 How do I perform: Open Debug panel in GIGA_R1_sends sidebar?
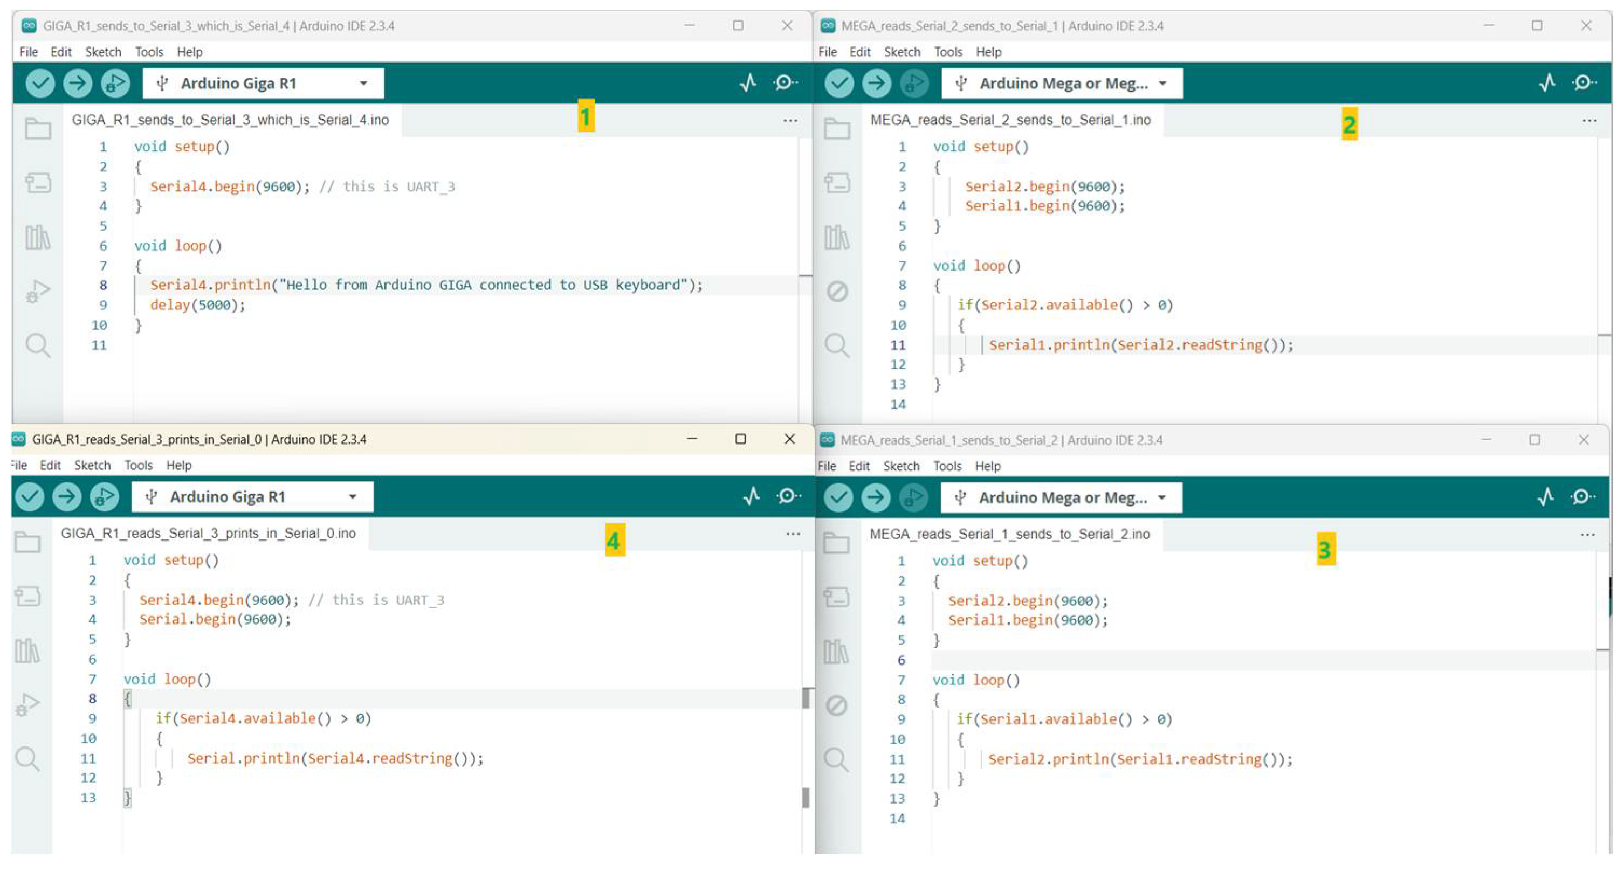[x=38, y=291]
